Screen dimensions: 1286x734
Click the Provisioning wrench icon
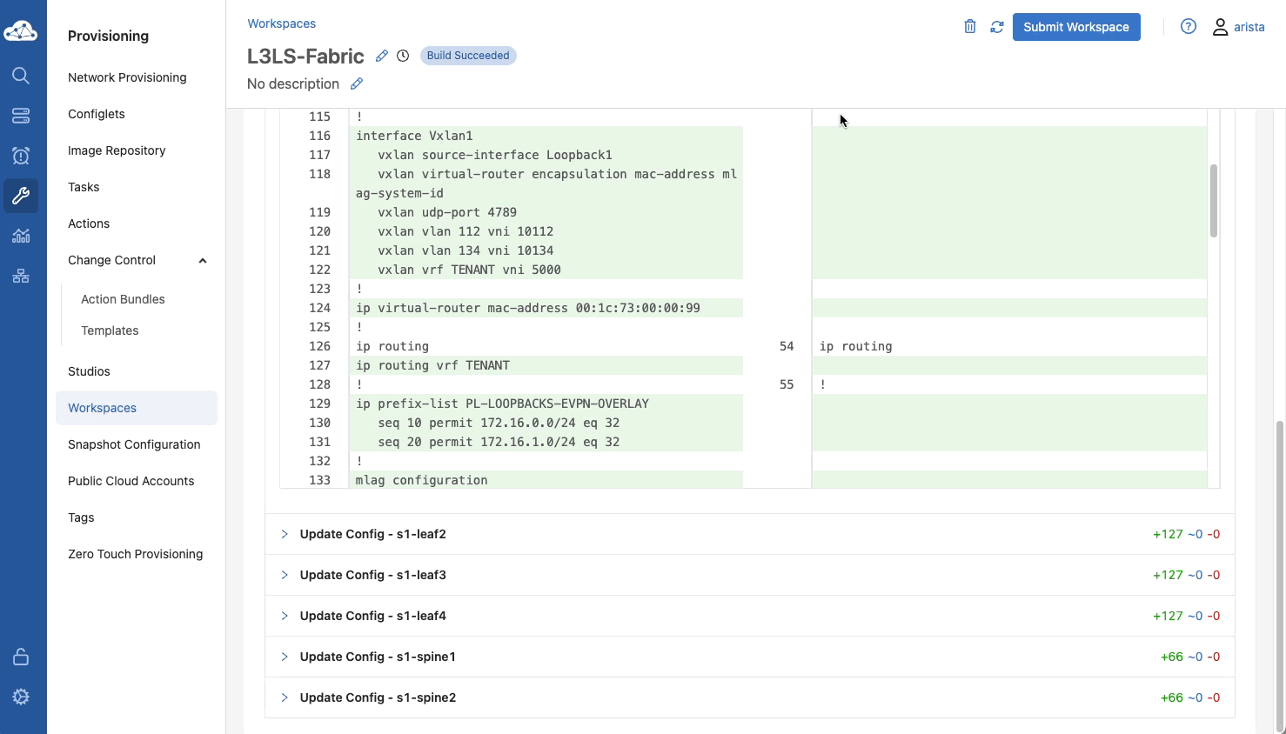click(21, 196)
